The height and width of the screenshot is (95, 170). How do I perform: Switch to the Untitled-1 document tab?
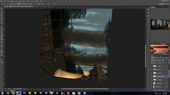tap(43, 6)
